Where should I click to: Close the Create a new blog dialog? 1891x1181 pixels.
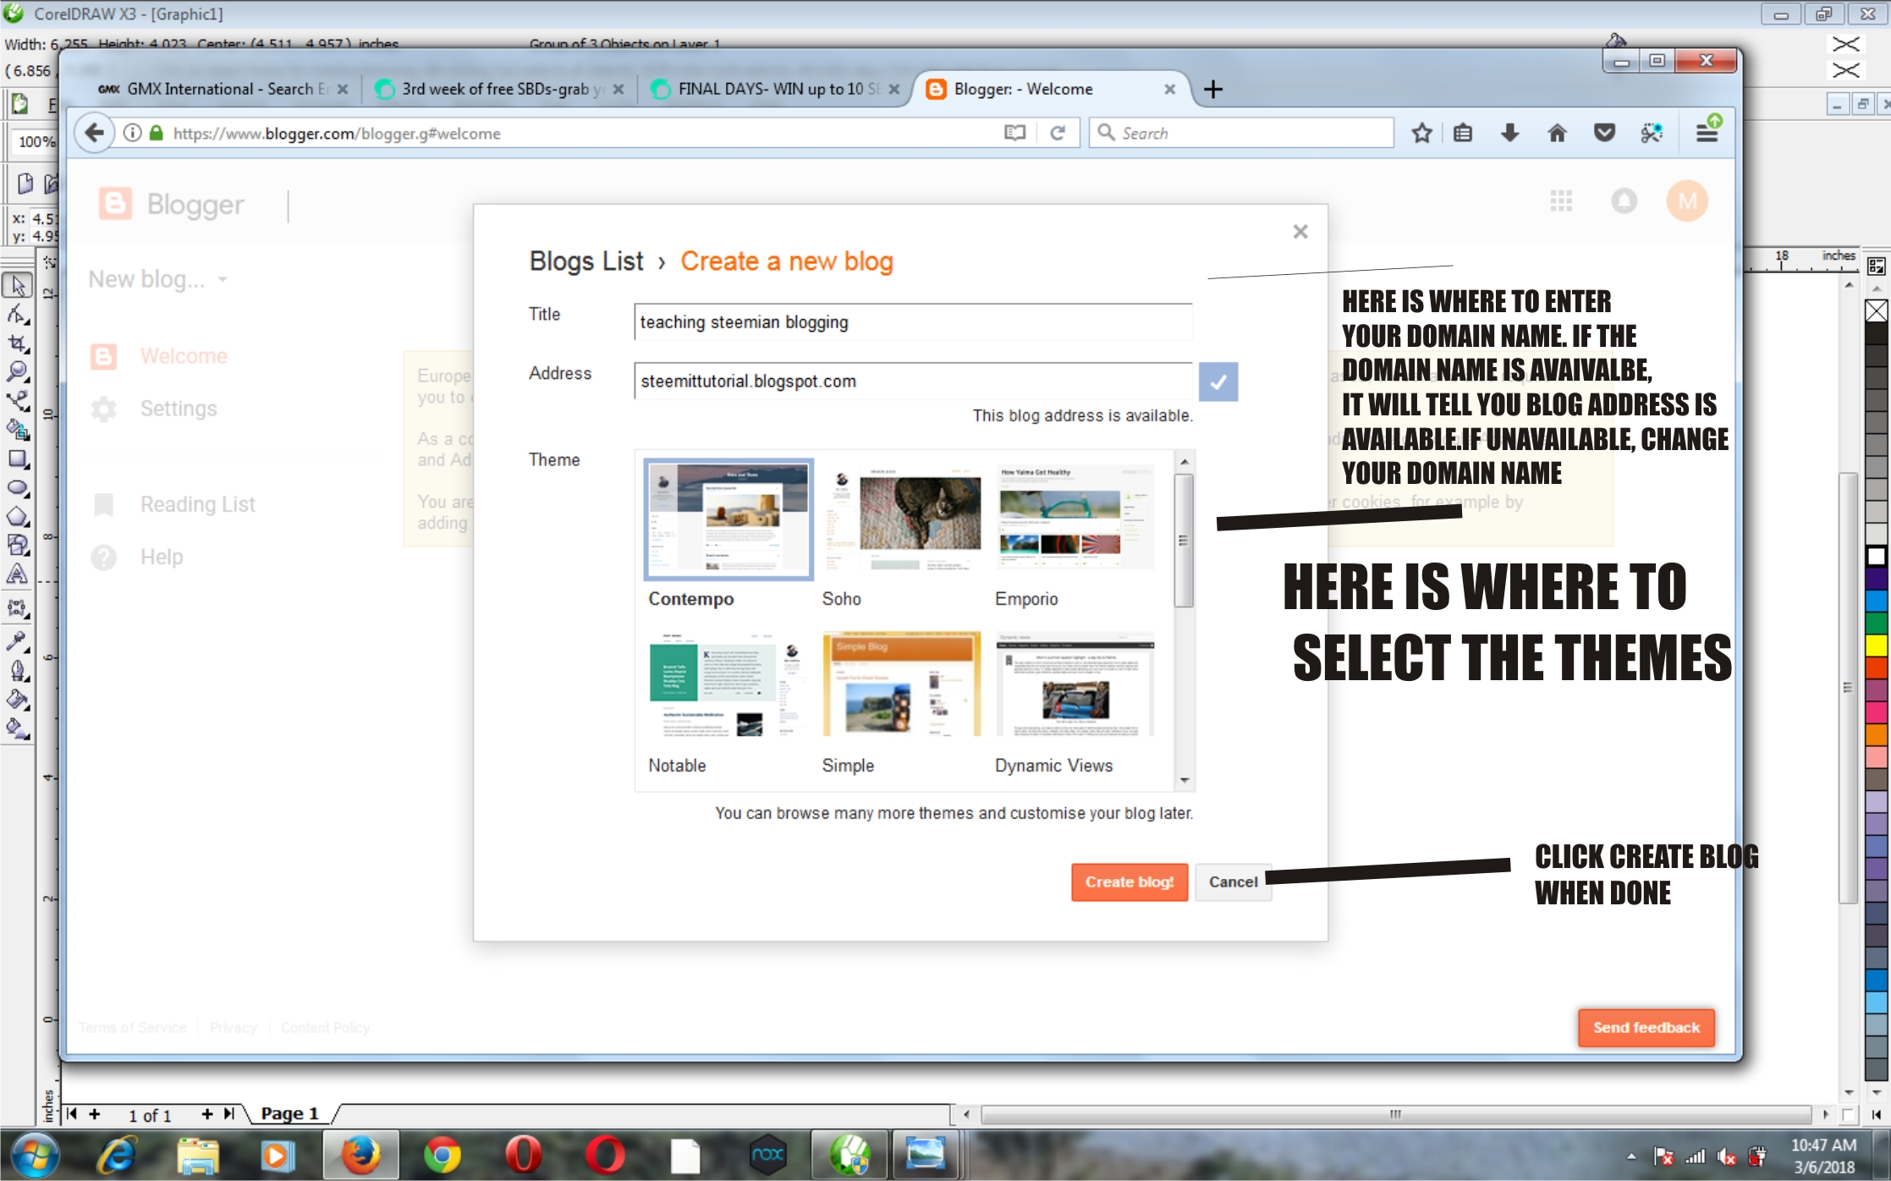point(1300,232)
